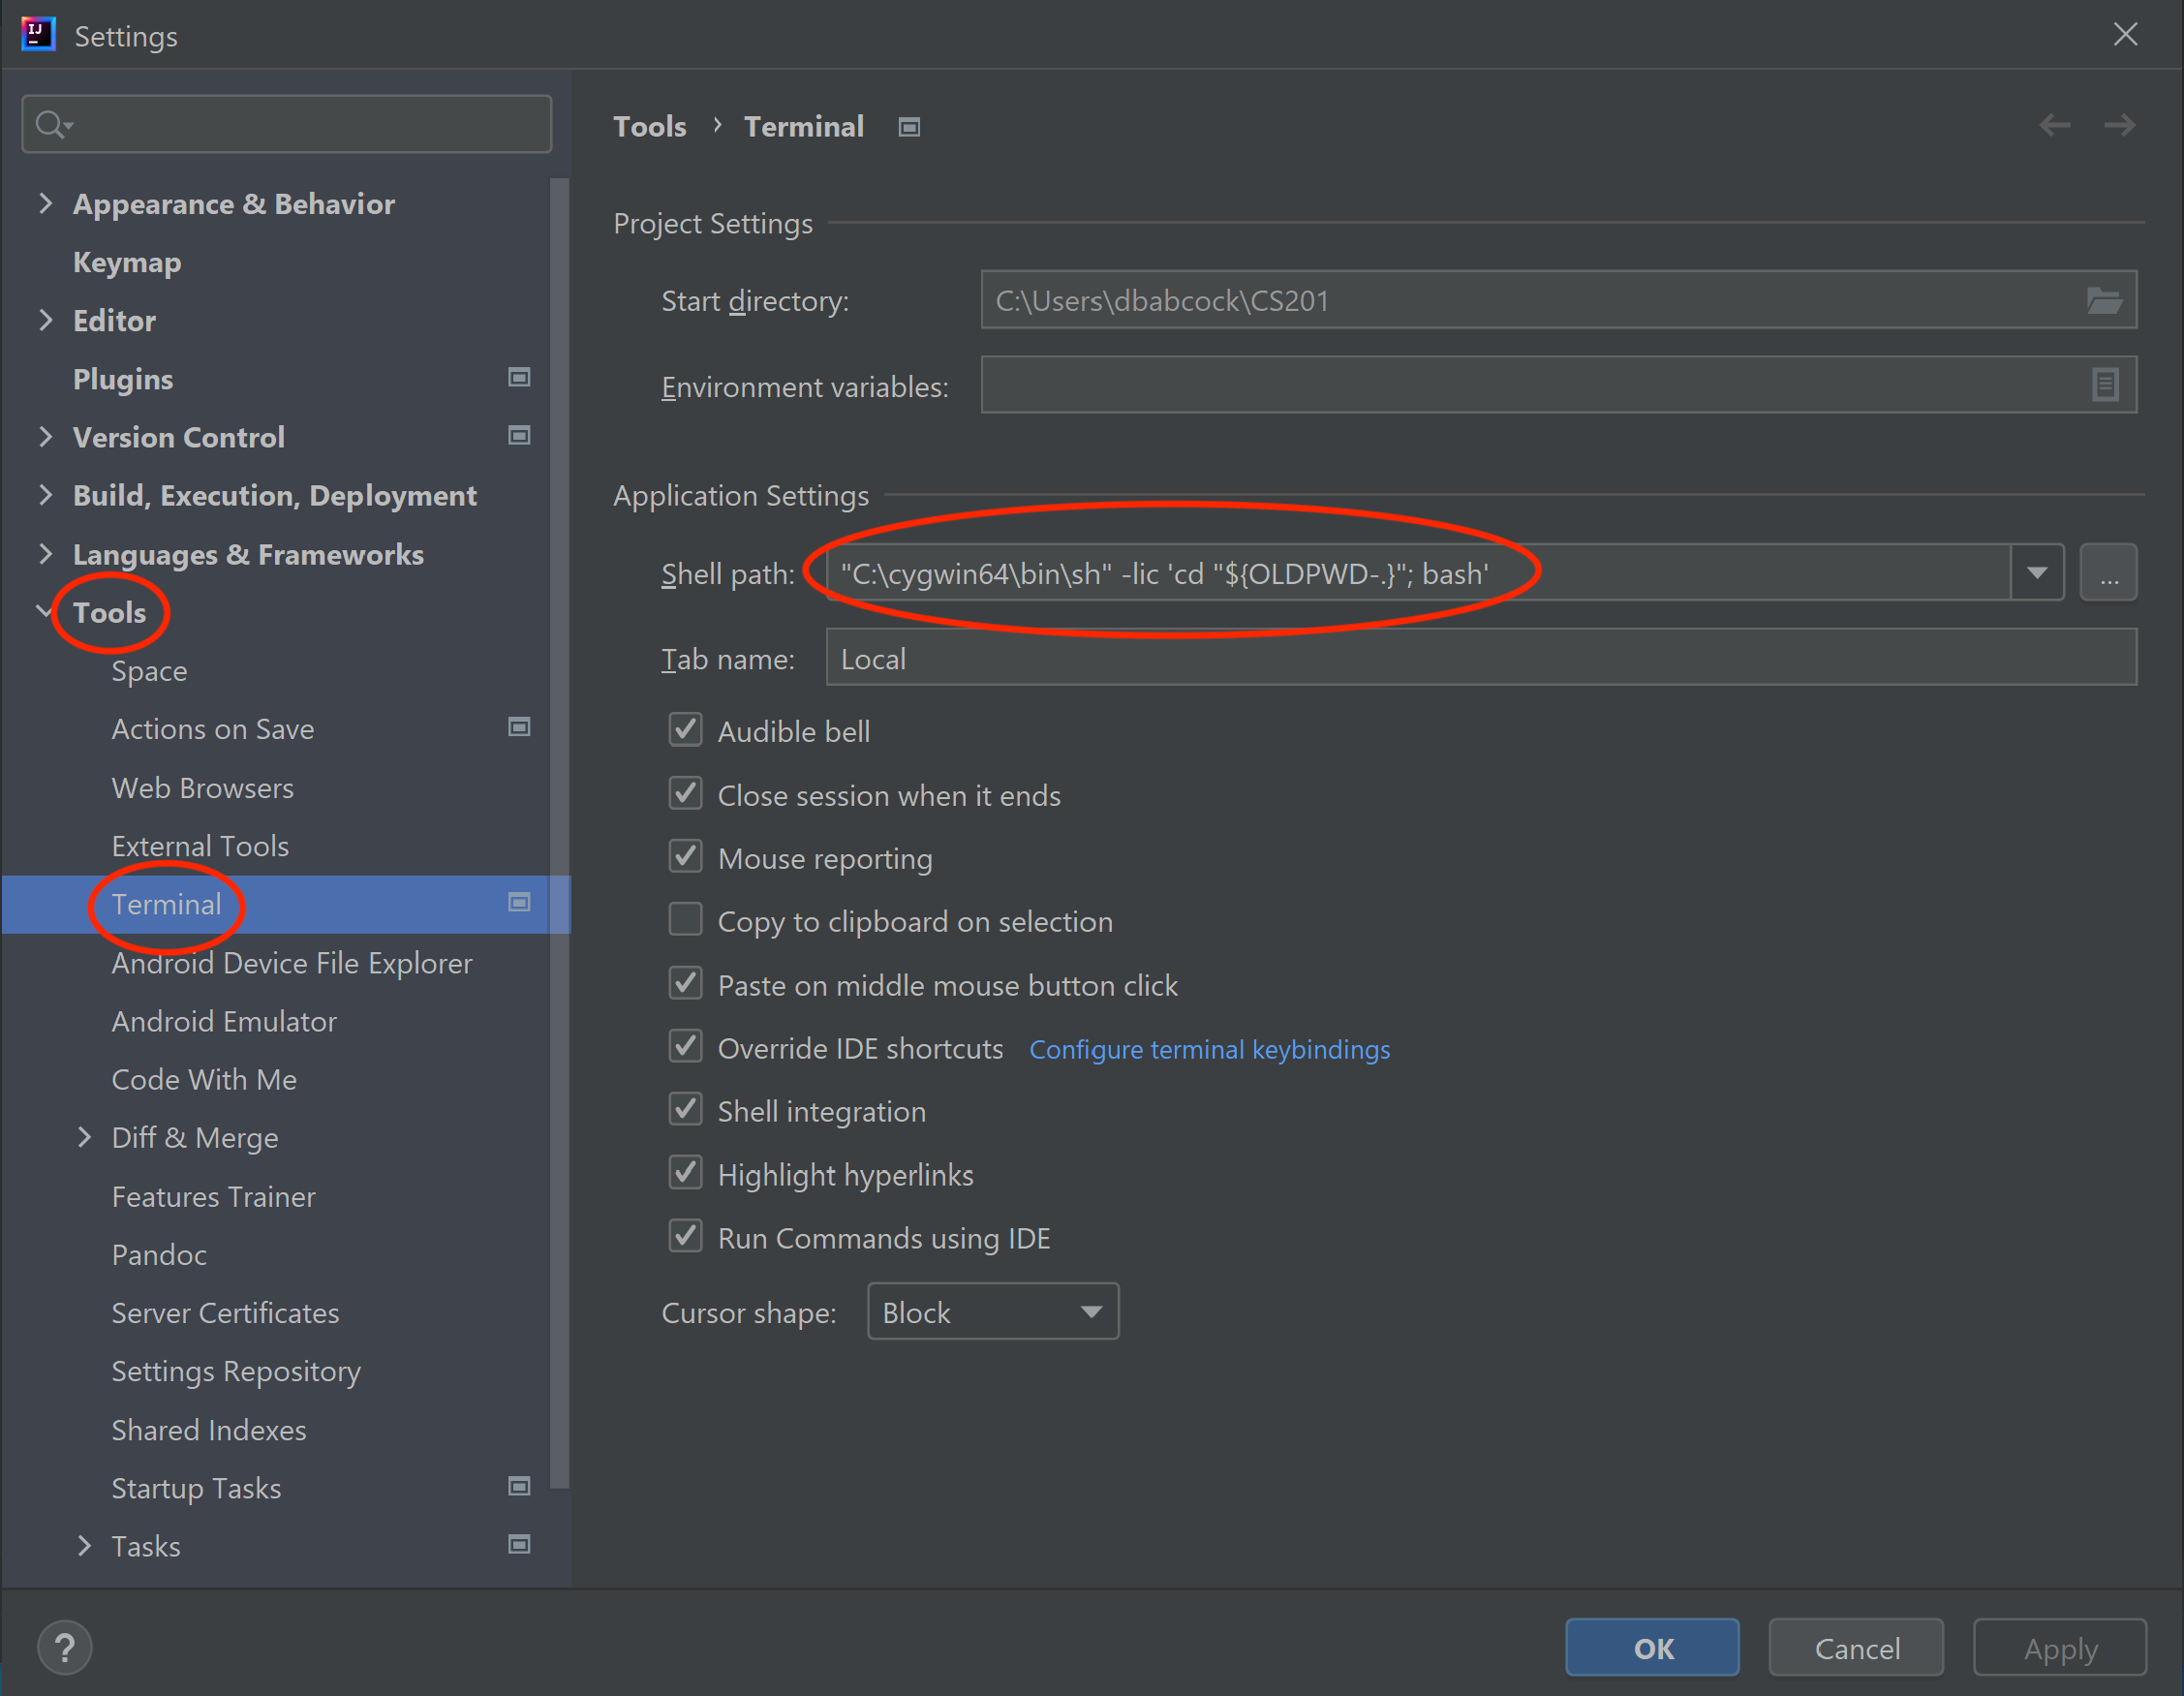Click the Apply button

tap(2060, 1647)
